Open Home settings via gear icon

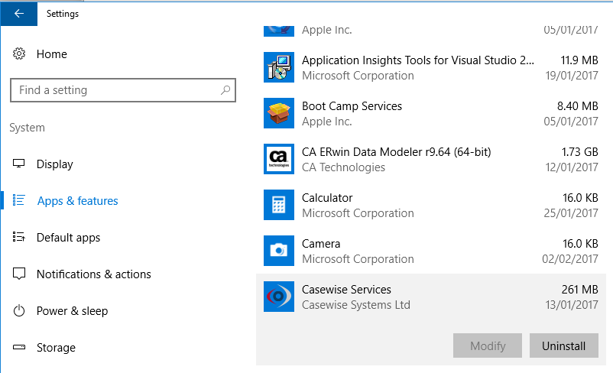(20, 54)
